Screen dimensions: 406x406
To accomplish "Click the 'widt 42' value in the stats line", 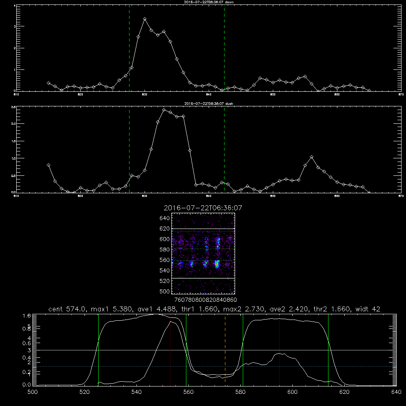I will tap(368, 309).
